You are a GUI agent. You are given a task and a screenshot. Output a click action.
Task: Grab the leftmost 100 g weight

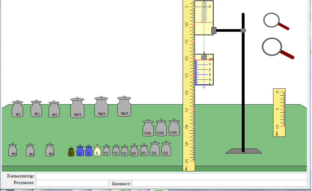pyautogui.click(x=148, y=128)
